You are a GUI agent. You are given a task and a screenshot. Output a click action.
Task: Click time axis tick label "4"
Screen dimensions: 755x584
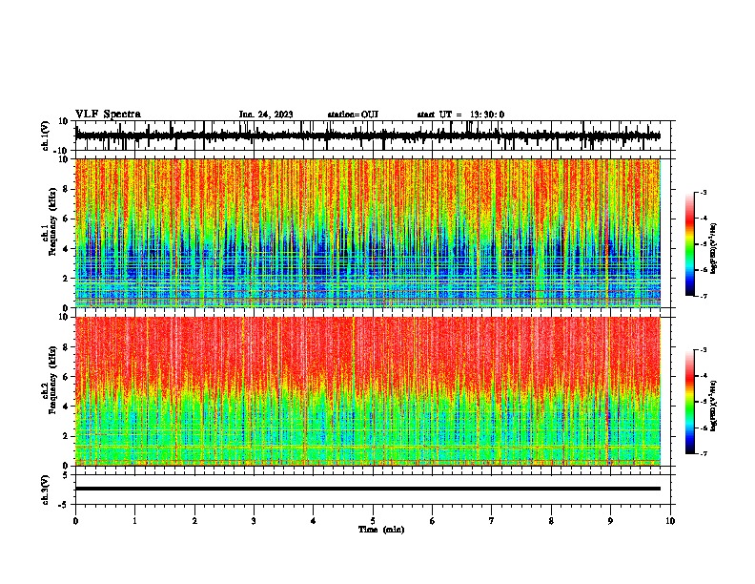tap(314, 521)
